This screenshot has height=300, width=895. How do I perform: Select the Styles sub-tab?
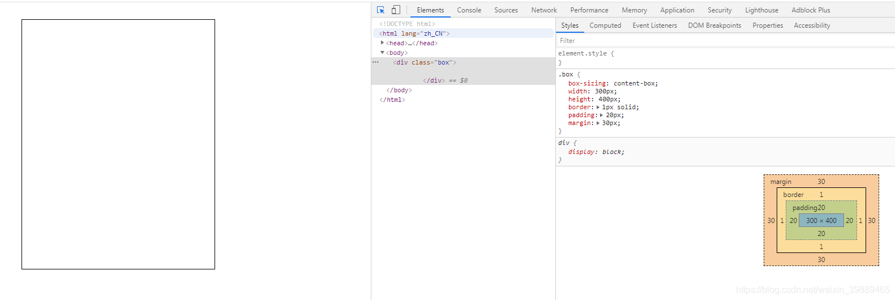[x=569, y=25]
